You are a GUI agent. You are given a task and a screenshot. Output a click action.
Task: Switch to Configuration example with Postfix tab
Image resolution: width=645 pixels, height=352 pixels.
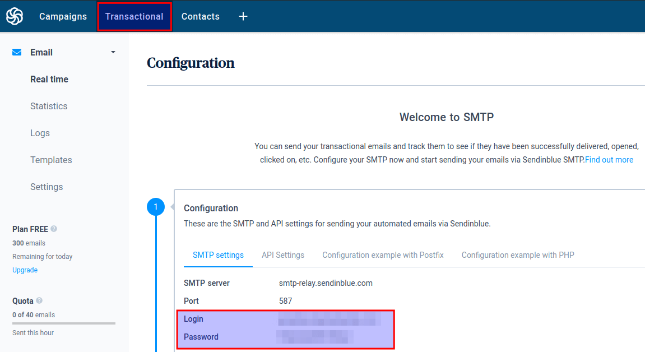pos(383,255)
